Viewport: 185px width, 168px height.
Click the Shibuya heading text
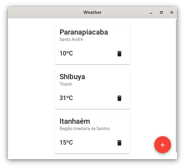pos(72,77)
